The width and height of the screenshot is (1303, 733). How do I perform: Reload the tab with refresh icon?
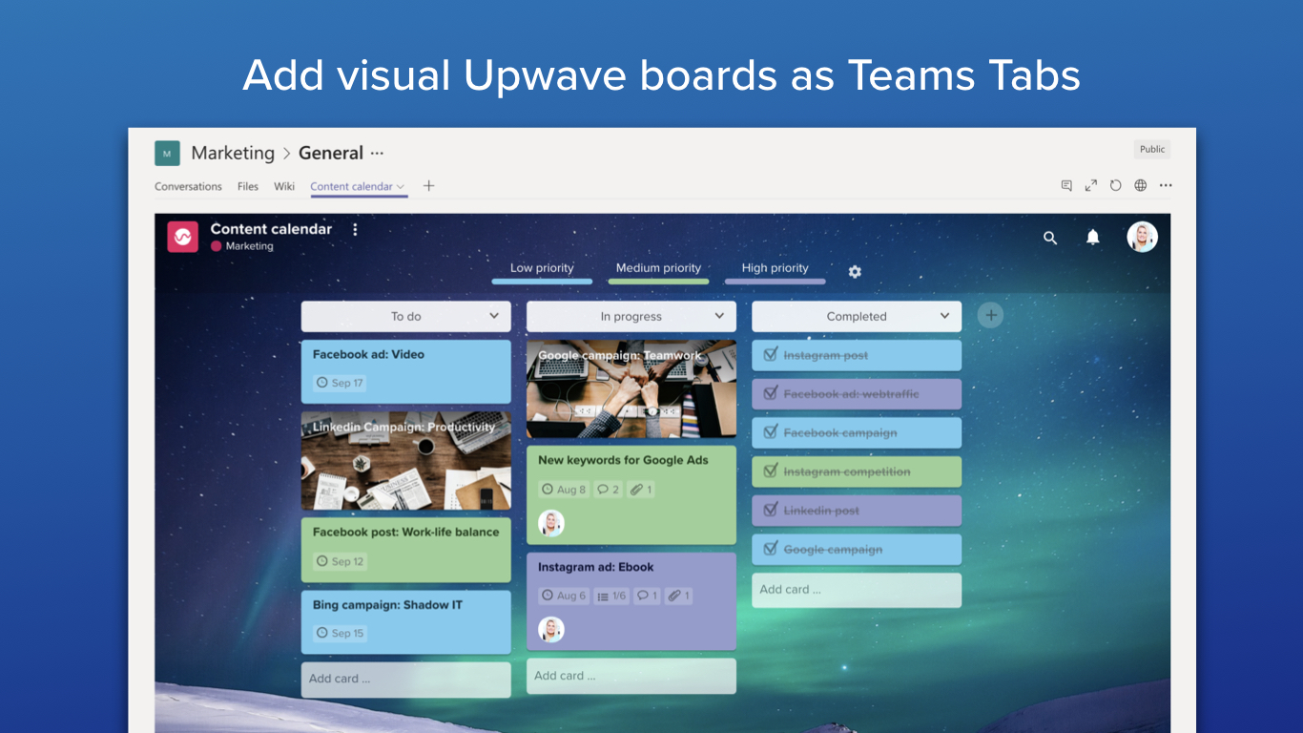[1115, 185]
